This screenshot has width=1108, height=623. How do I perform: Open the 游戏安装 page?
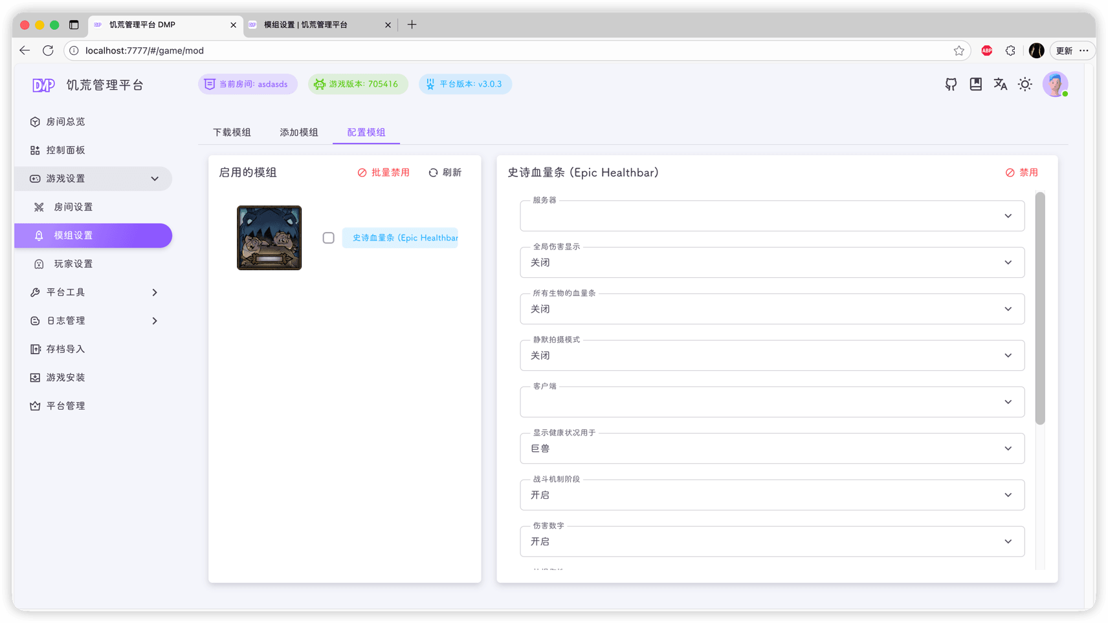[65, 377]
